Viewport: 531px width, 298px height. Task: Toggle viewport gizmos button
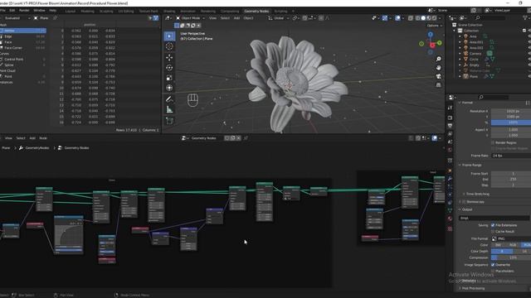click(x=385, y=18)
